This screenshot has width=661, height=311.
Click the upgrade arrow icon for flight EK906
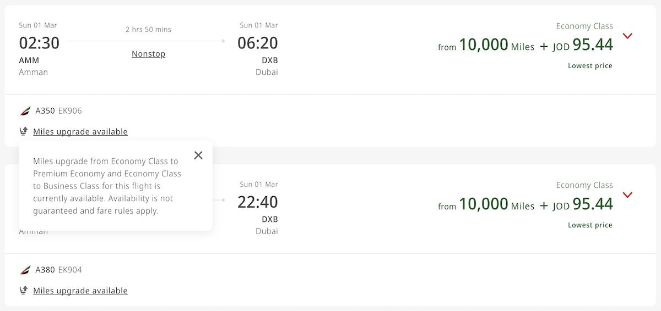pyautogui.click(x=24, y=131)
